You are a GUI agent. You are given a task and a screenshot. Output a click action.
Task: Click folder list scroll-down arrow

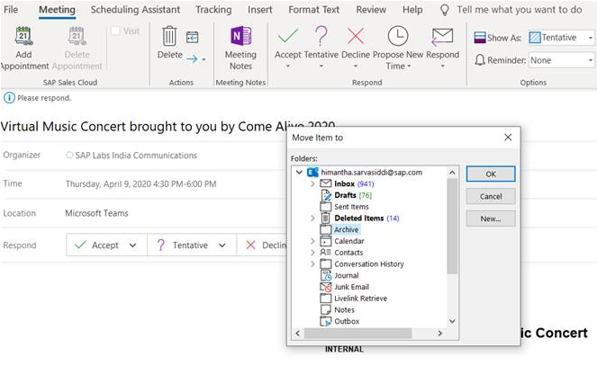[452, 321]
